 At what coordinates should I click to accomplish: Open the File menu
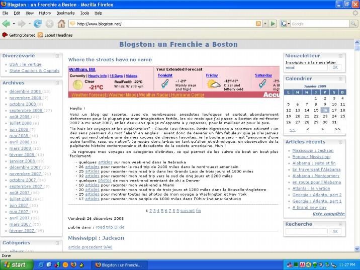(x=5, y=13)
